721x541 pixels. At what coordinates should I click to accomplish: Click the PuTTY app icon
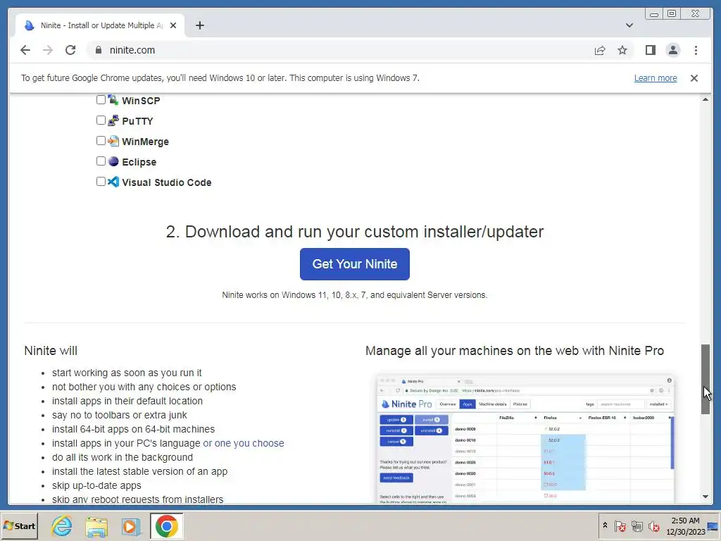[x=113, y=120]
